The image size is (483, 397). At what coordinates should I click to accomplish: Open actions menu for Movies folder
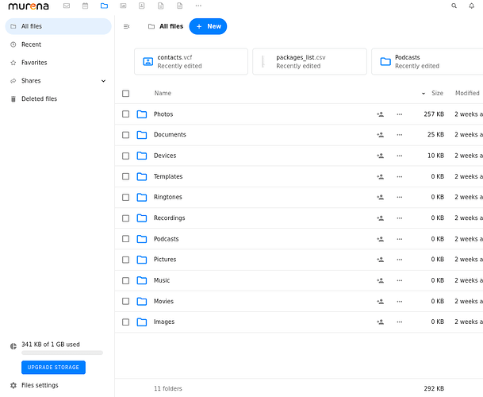(x=400, y=302)
